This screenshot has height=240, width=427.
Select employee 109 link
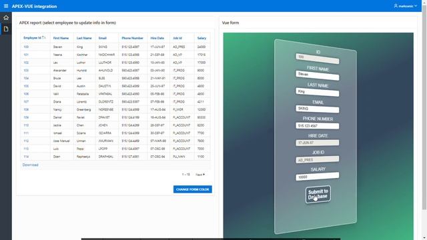(x=26, y=117)
